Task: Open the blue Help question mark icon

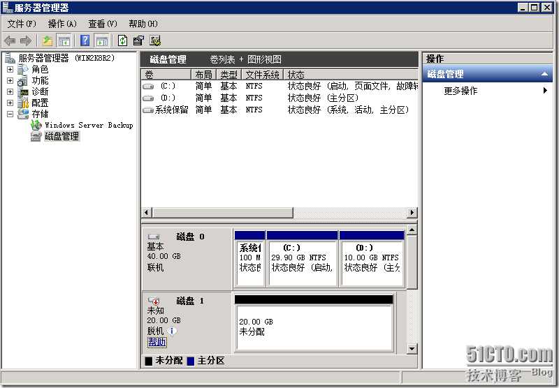Action: click(x=85, y=41)
